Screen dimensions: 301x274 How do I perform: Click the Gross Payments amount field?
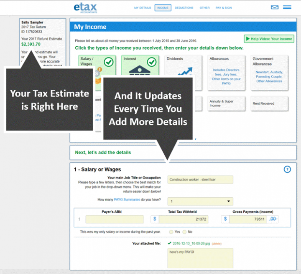coord(248,219)
